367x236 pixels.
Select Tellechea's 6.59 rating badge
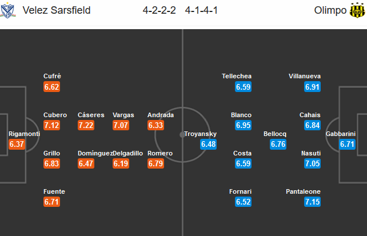[x=244, y=87]
